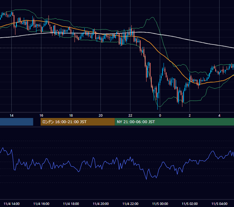This screenshot has height=207, width=234.
Task: Click the 11/5 02:00 time label
Action: [190, 204]
